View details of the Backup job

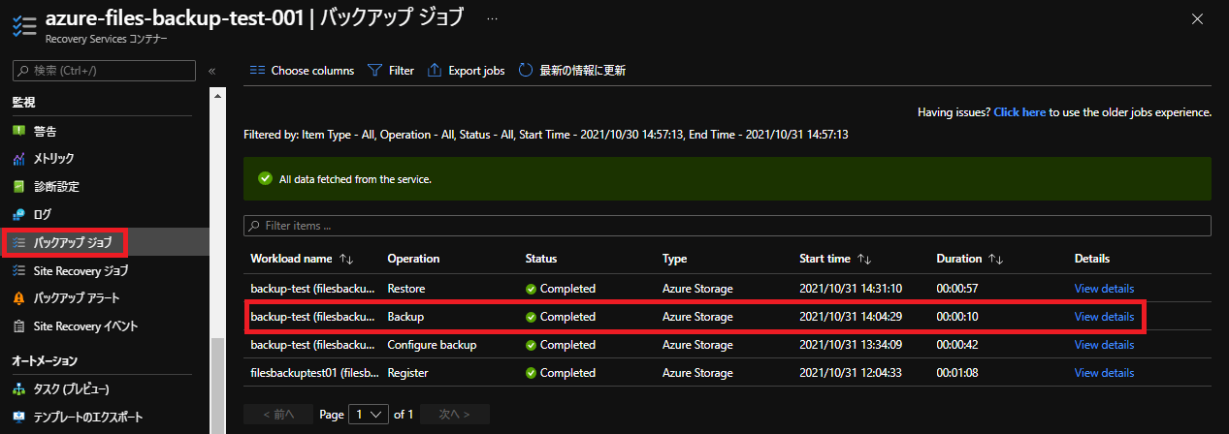pos(1104,317)
